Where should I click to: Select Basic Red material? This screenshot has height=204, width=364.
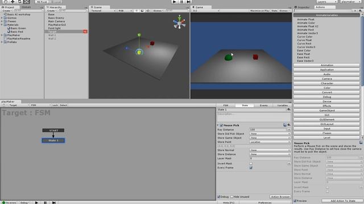click(15, 32)
